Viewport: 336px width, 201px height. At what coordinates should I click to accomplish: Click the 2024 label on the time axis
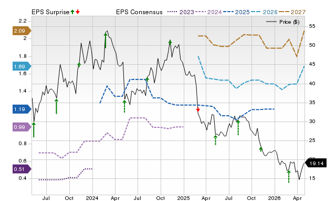click(92, 198)
